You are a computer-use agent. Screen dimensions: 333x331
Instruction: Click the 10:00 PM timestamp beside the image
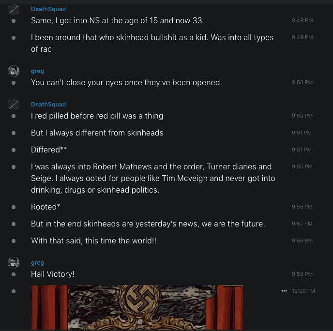pyautogui.click(x=303, y=291)
